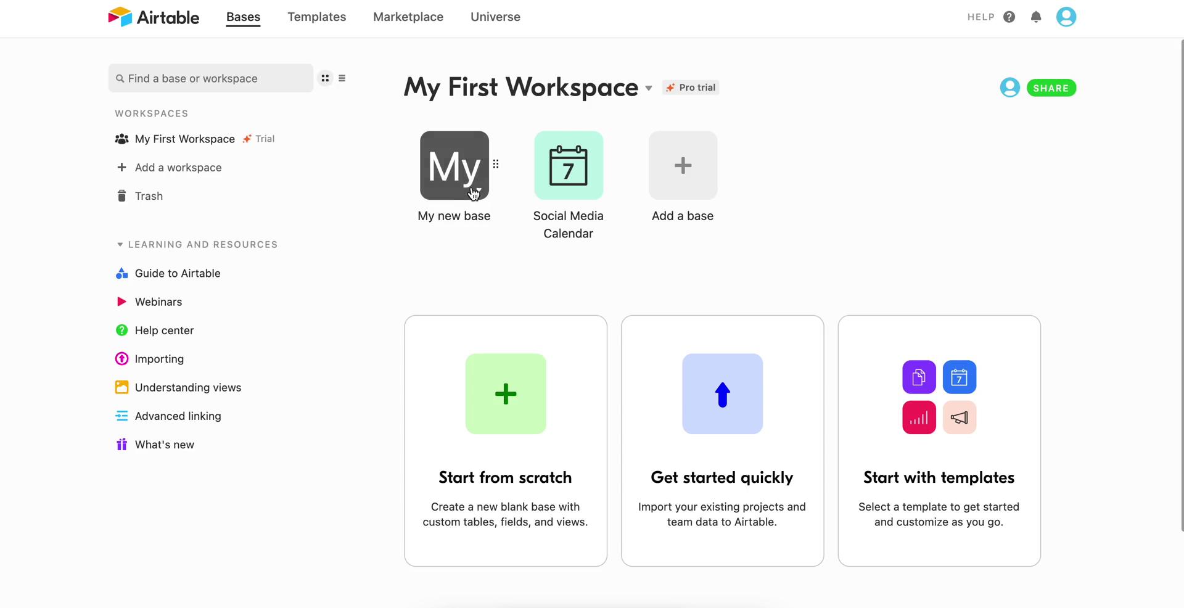Click the Add a base label
Viewport: 1184px width, 608px height.
tap(683, 216)
